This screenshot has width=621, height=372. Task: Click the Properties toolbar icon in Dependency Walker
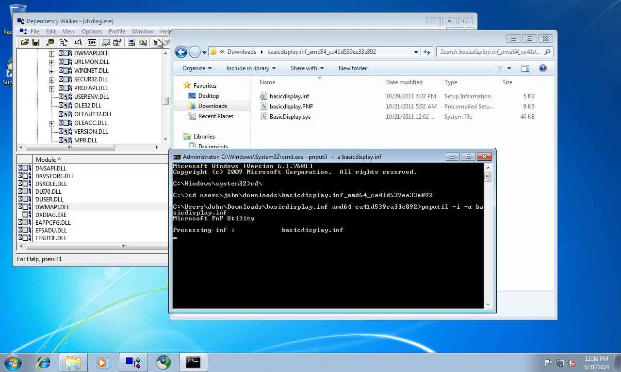[117, 43]
